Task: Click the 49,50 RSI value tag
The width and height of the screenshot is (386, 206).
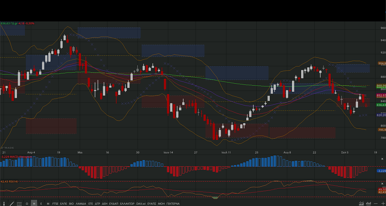Action: pyautogui.click(x=381, y=190)
